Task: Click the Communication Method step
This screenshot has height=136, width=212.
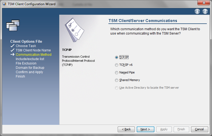Action: click(33, 54)
